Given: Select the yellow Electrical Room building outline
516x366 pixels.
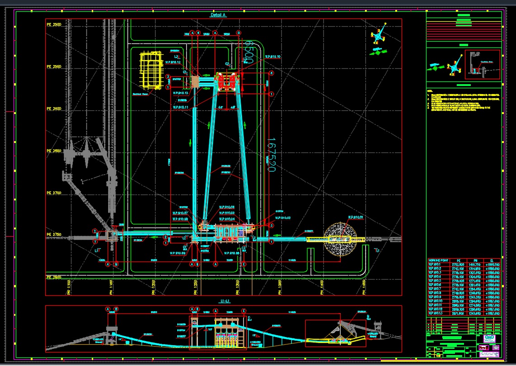Looking at the screenshot, I should [151, 69].
